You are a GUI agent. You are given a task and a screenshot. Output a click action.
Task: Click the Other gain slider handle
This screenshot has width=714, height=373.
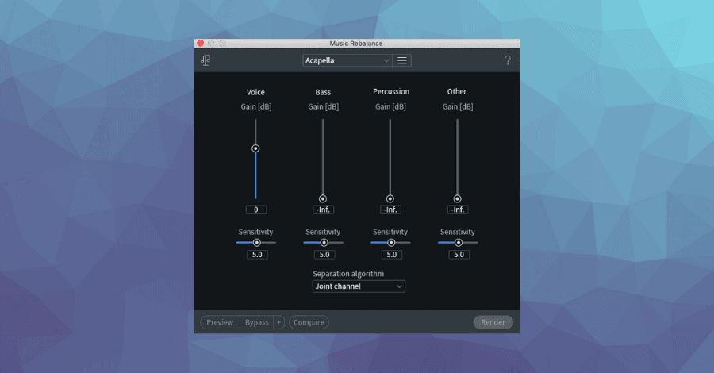[x=457, y=198]
